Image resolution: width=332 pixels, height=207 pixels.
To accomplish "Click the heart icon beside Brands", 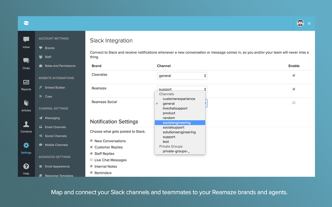I will tap(41, 48).
